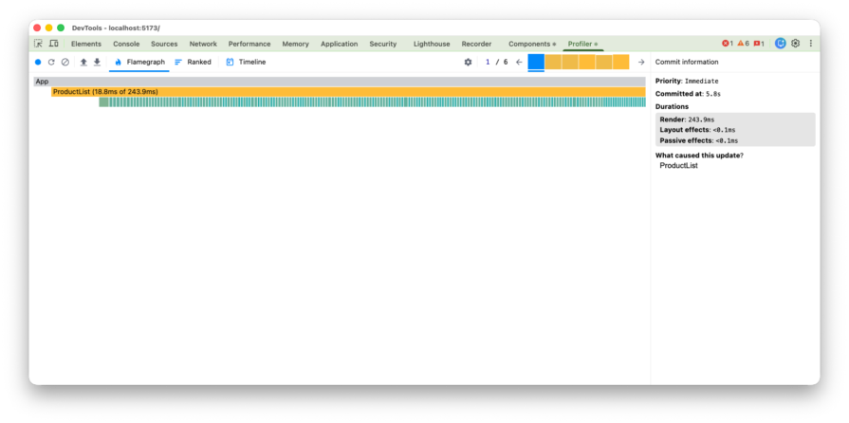
Task: Go to previous commit arrow
Action: (x=519, y=63)
